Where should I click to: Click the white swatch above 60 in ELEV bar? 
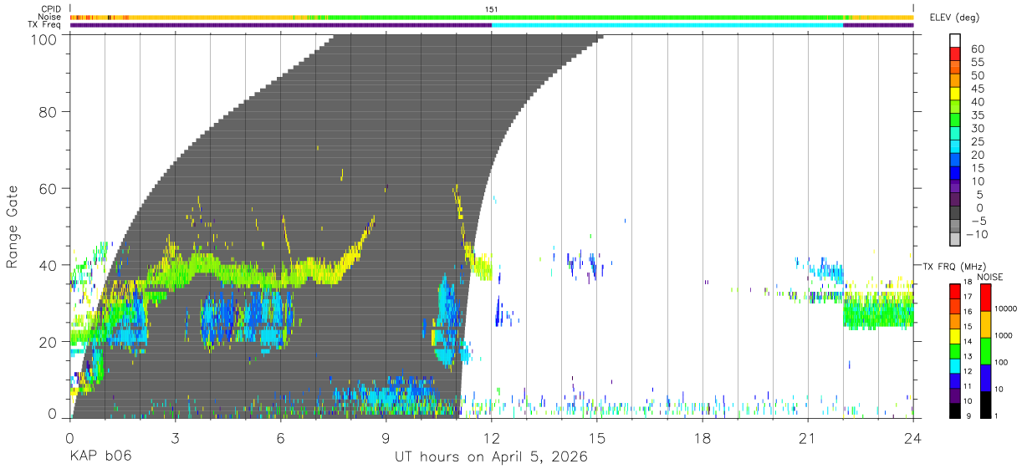(x=955, y=41)
